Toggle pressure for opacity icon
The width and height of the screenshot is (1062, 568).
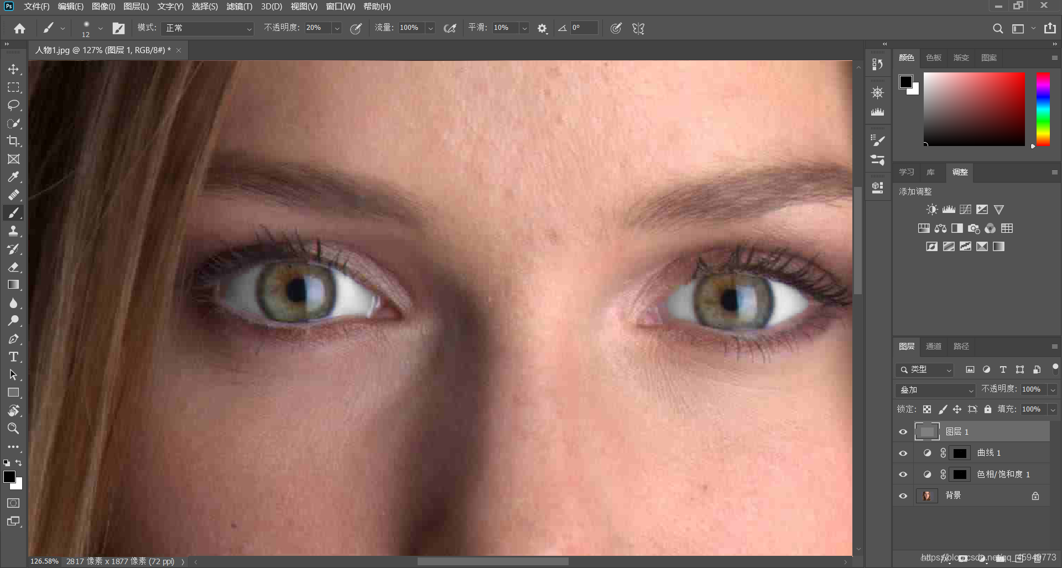[x=356, y=28]
